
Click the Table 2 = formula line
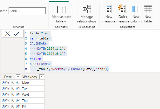(x=38, y=33)
